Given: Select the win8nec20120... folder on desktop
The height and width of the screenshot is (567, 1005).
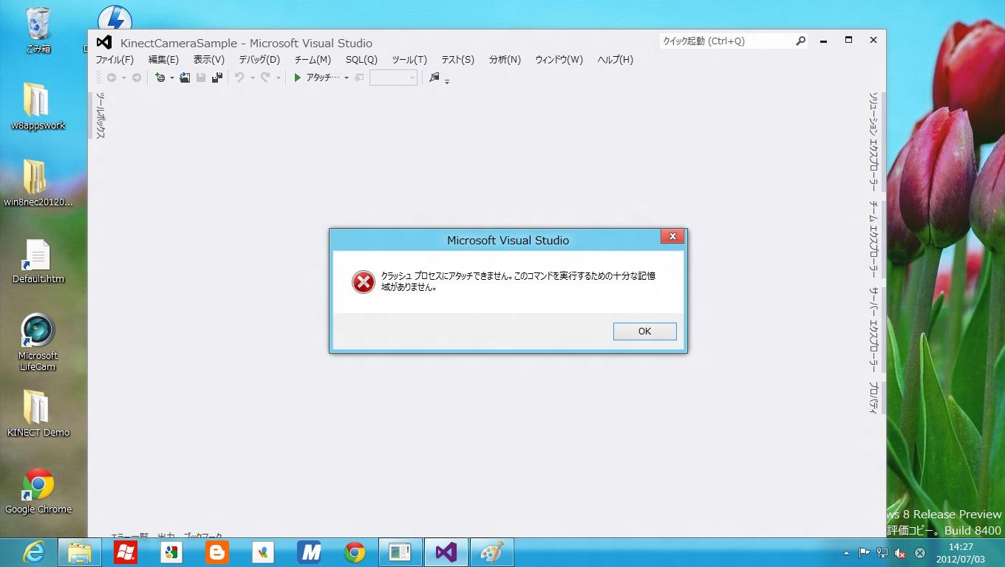Looking at the screenshot, I should [x=38, y=183].
